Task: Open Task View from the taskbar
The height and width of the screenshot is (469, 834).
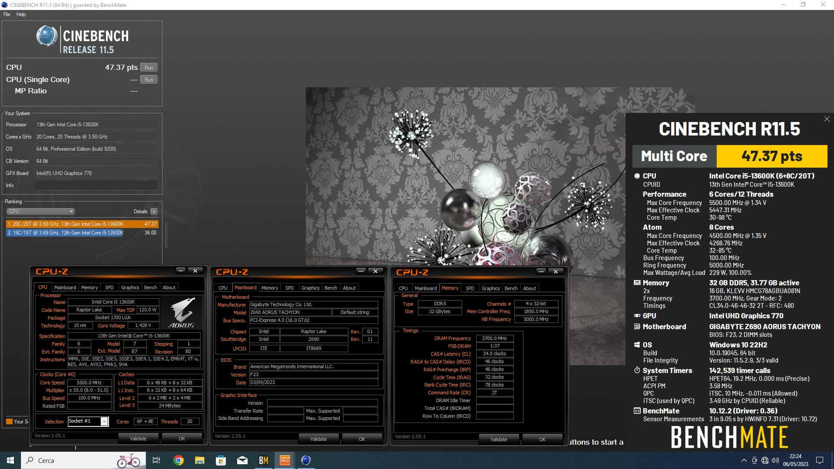Action: (x=156, y=460)
